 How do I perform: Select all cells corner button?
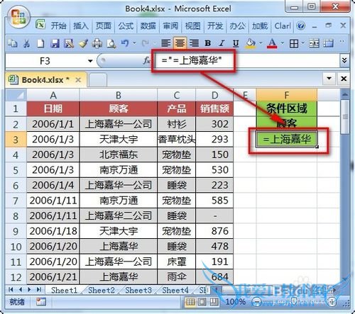16,95
